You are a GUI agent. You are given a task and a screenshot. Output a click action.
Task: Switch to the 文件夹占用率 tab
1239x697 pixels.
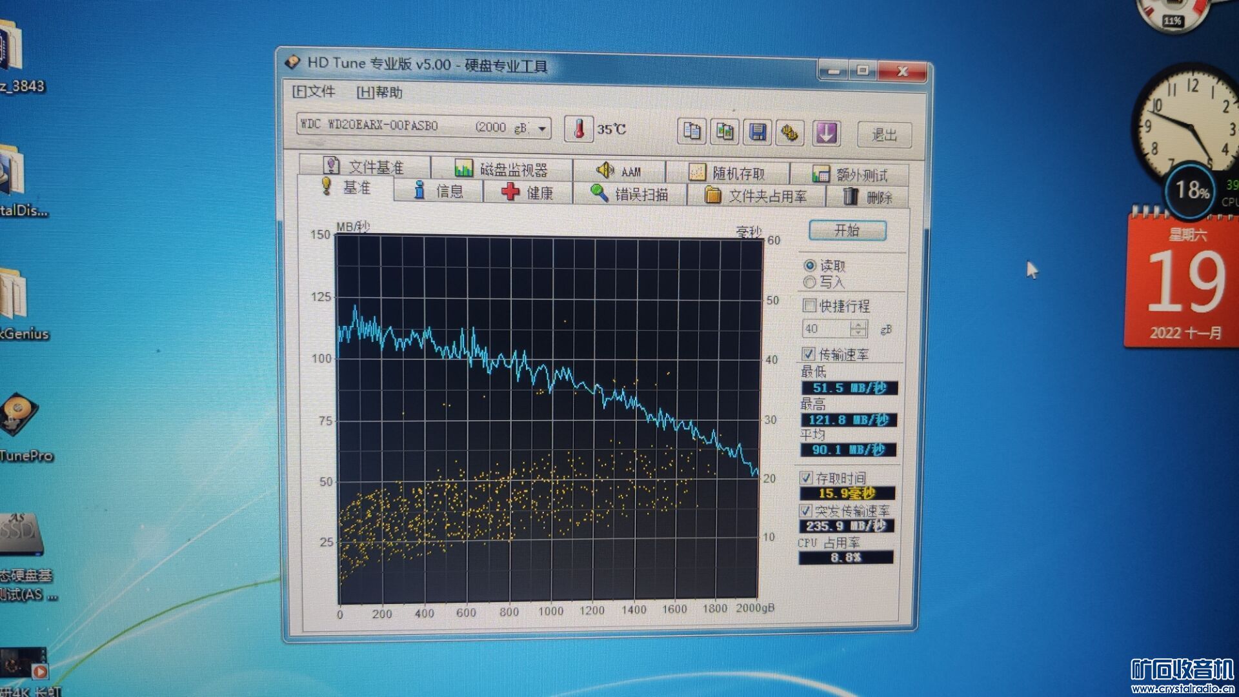pos(756,196)
